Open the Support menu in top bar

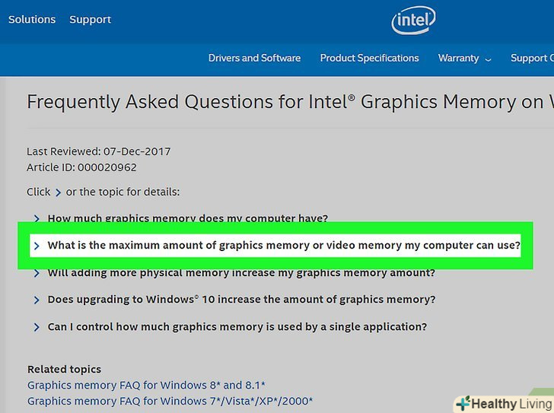tap(90, 19)
